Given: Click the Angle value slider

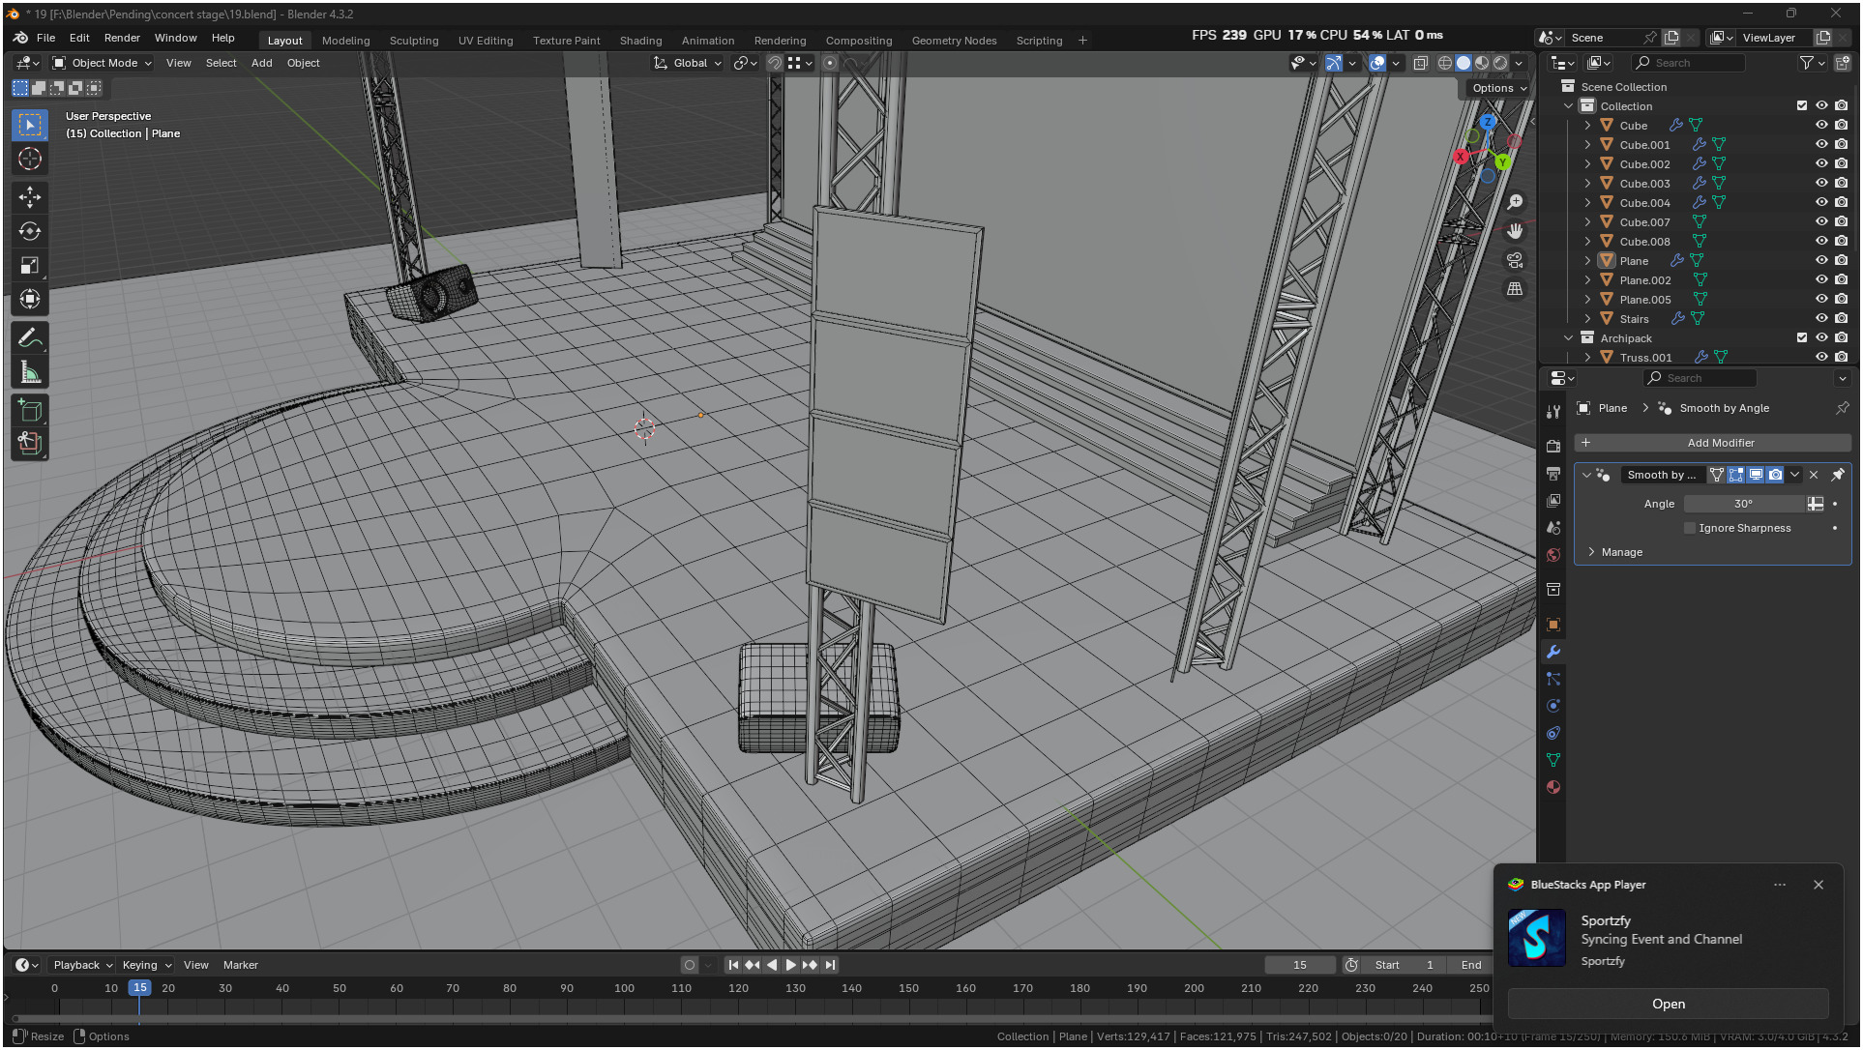Looking at the screenshot, I should (1743, 504).
